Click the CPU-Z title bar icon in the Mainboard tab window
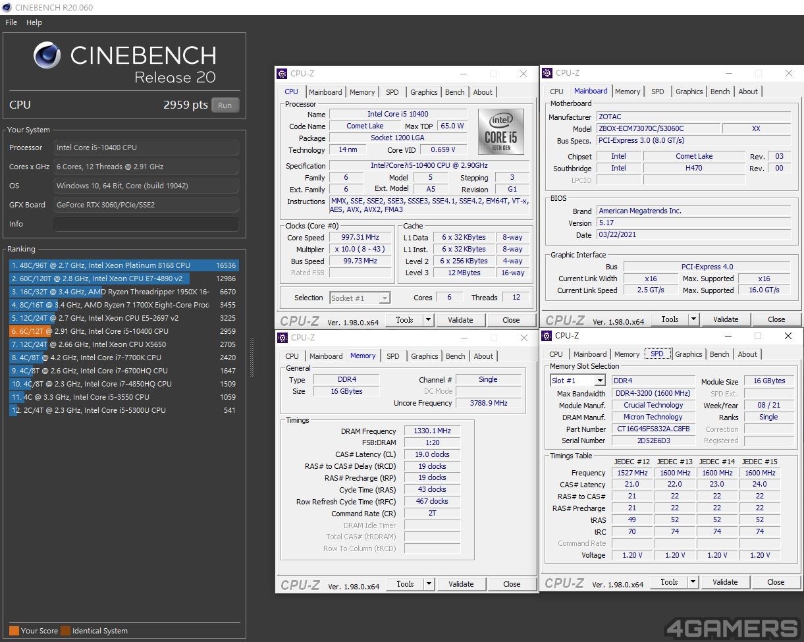Viewport: 804px width, 642px height. (547, 73)
